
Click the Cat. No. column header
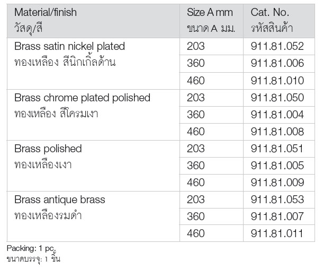279,21
